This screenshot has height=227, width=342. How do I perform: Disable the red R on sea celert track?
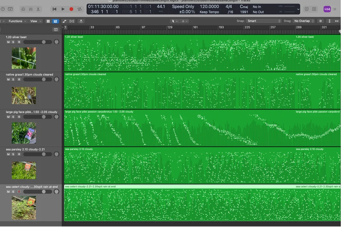pyautogui.click(x=19, y=192)
